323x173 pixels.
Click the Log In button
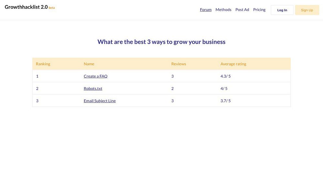point(282,10)
